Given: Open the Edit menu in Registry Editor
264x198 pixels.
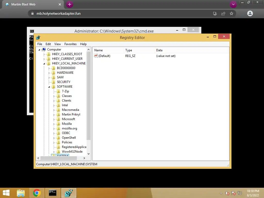Looking at the screenshot, I should click(x=48, y=44).
